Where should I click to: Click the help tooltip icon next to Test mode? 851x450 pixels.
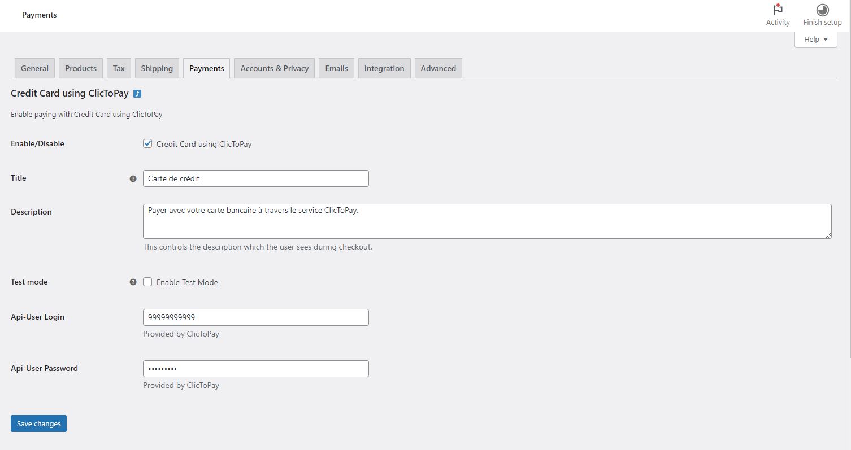tap(133, 282)
